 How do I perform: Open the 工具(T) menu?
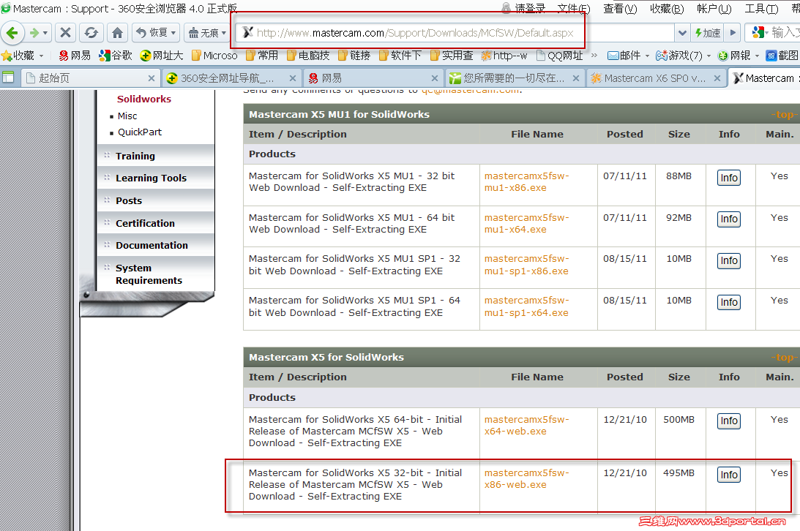coord(761,9)
